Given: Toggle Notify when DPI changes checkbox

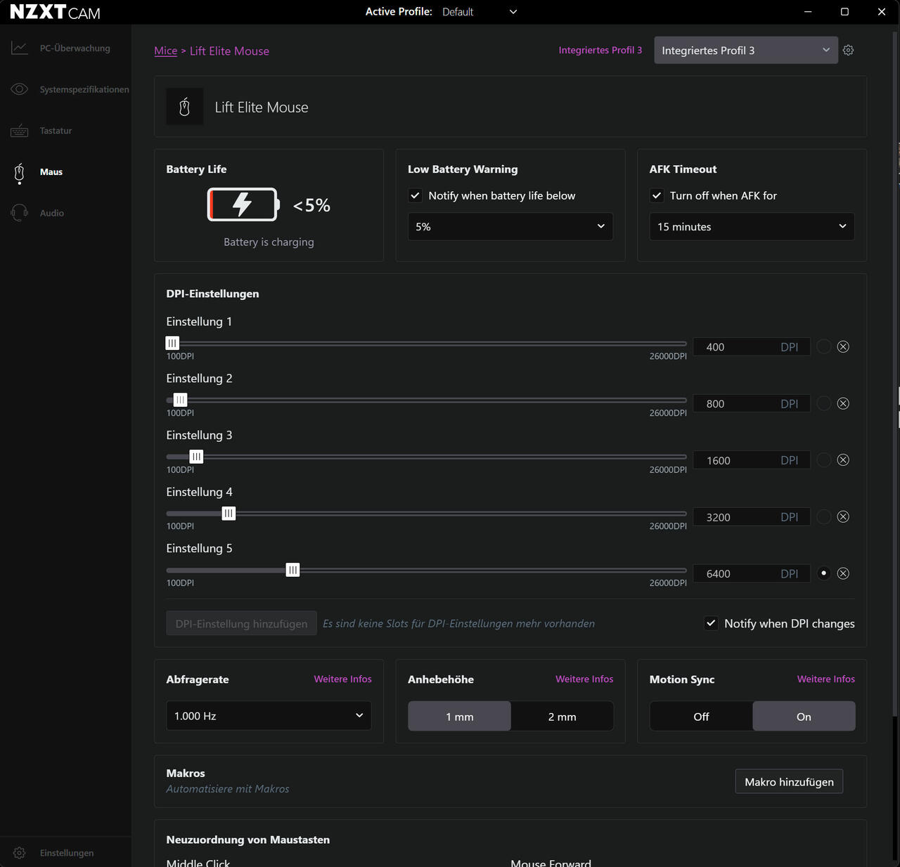Looking at the screenshot, I should [x=712, y=623].
